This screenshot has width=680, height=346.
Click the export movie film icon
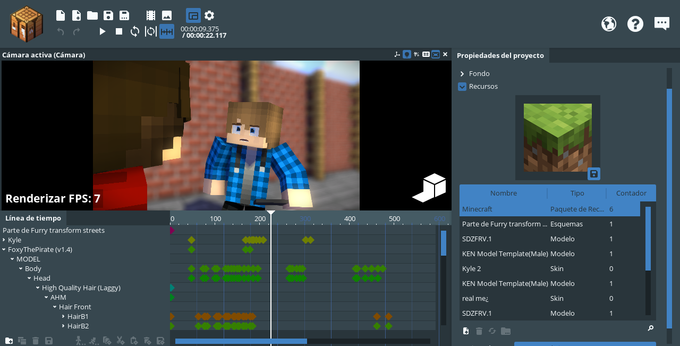pos(151,15)
